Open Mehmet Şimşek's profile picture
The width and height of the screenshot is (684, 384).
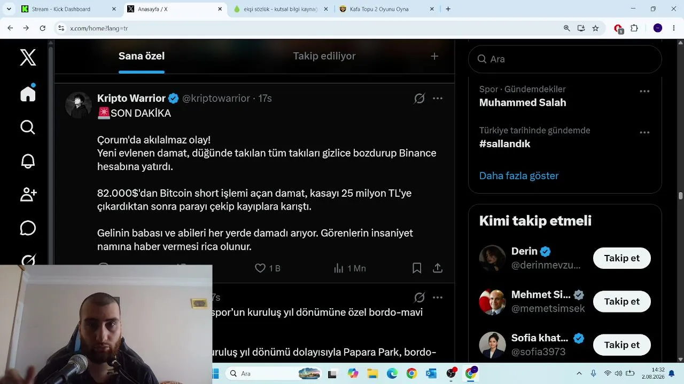point(492,301)
